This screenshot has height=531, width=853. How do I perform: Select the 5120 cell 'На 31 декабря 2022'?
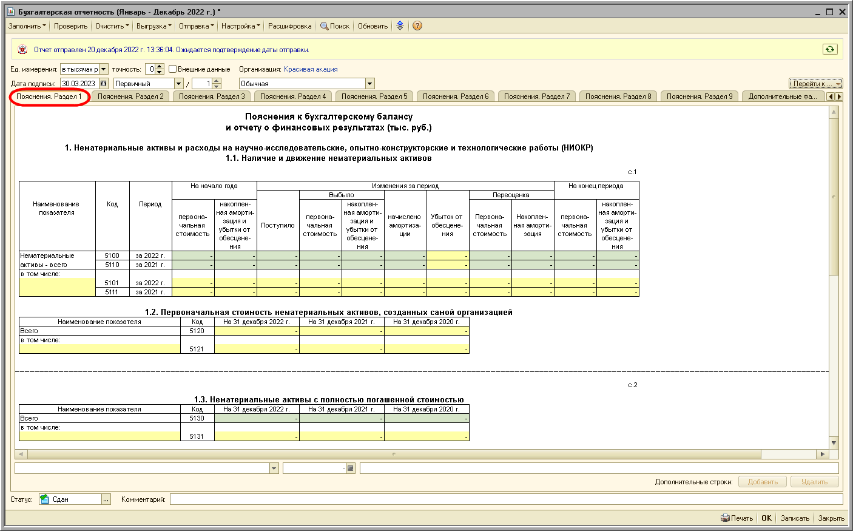[x=257, y=331]
